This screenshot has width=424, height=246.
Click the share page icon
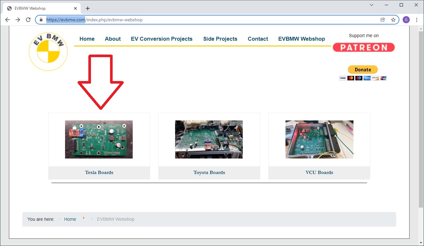pos(383,20)
